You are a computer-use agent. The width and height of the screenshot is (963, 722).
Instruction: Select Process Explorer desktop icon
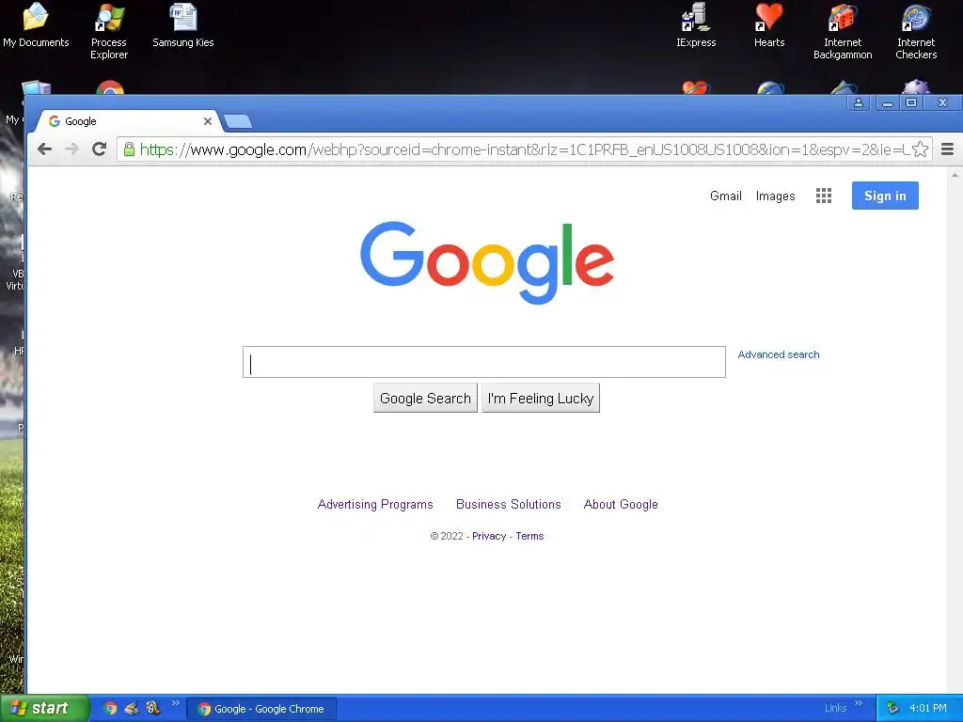click(109, 31)
